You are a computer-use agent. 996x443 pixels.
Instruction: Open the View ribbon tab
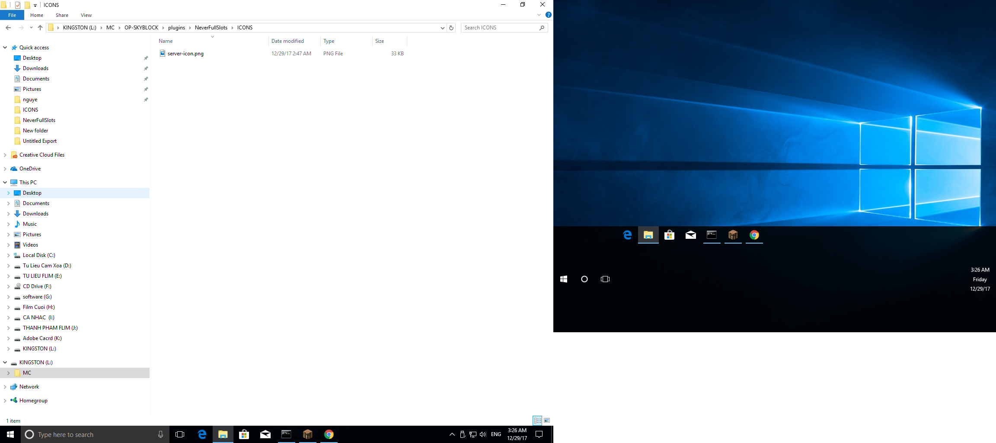pyautogui.click(x=86, y=15)
